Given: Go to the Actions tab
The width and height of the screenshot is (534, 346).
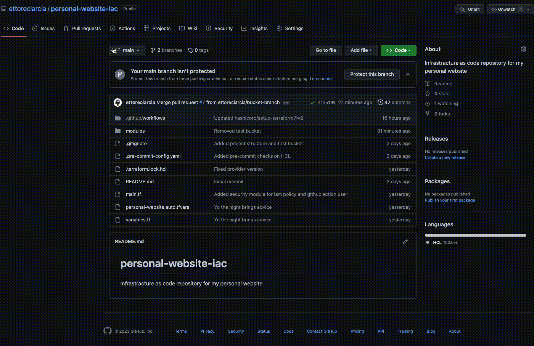Looking at the screenshot, I should tap(122, 29).
